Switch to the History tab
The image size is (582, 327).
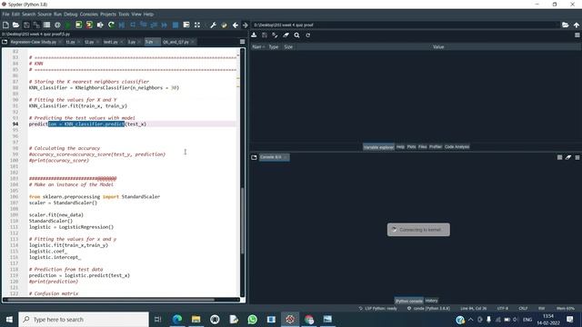pos(431,301)
